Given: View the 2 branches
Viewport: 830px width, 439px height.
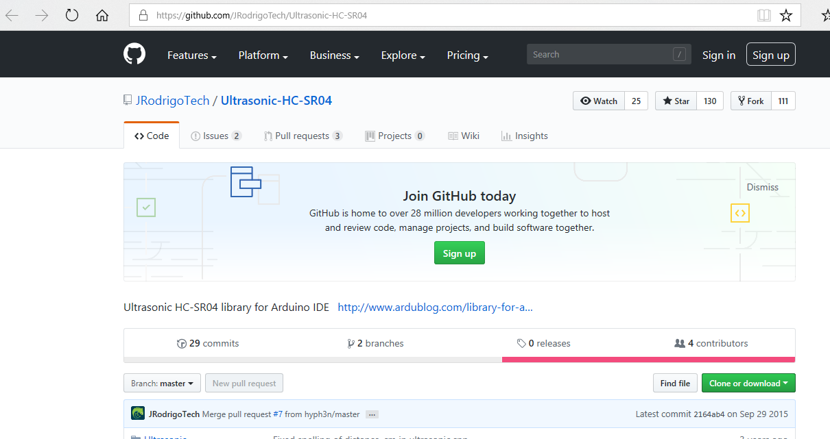Looking at the screenshot, I should (x=375, y=343).
